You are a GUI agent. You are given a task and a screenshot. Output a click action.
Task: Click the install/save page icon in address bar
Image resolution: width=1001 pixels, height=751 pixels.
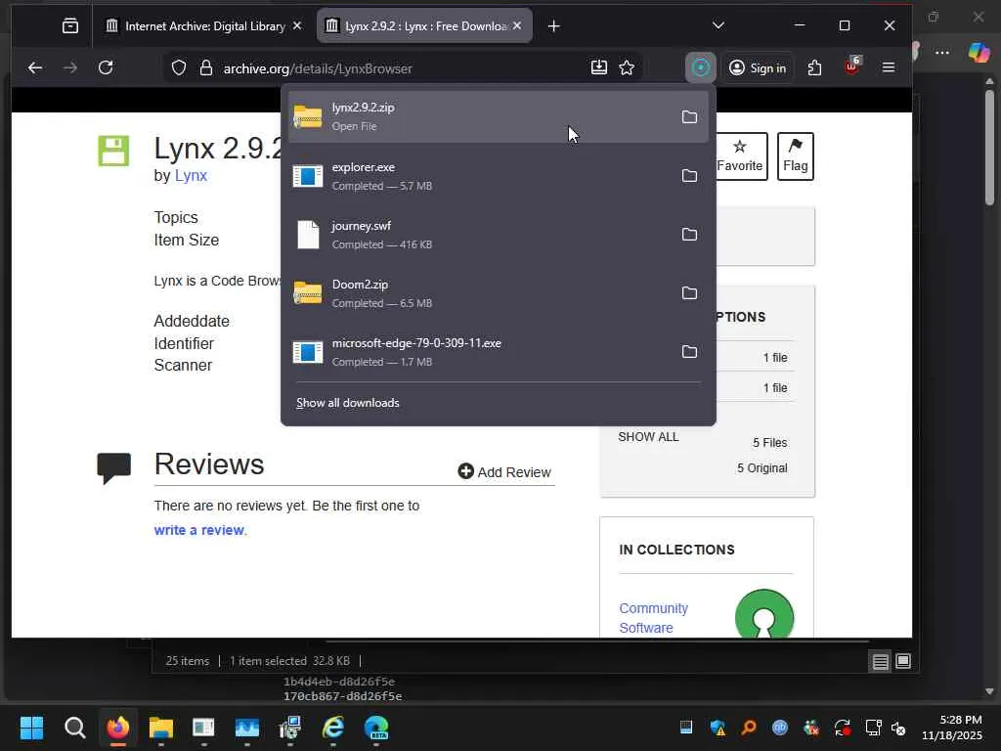[599, 67]
